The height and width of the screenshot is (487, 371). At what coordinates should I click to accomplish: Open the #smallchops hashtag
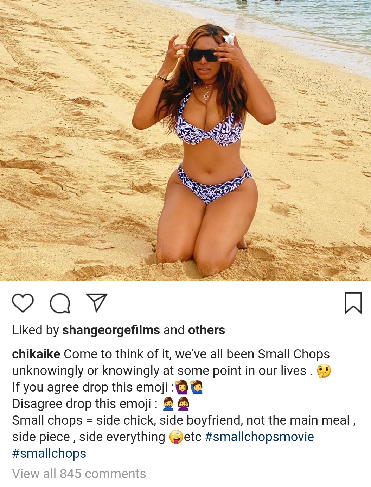tap(49, 454)
